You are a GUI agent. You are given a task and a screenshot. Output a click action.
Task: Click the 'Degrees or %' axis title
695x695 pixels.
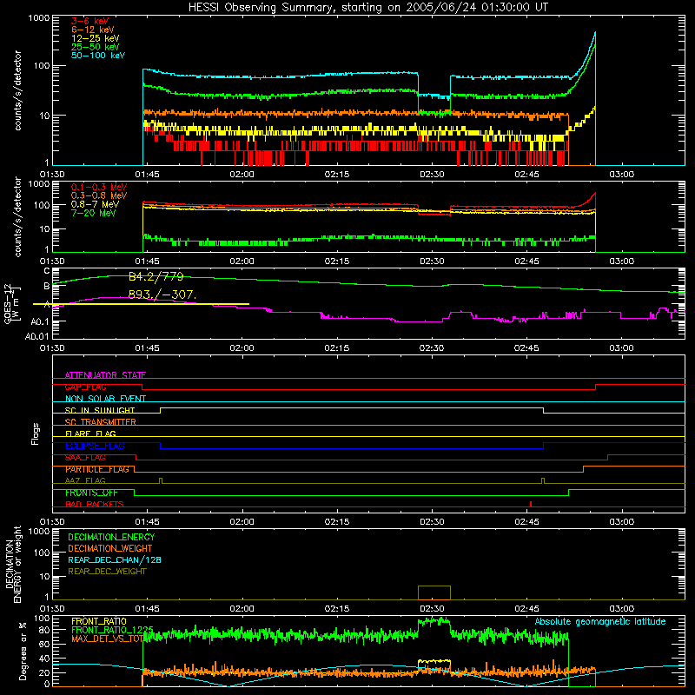click(x=23, y=651)
